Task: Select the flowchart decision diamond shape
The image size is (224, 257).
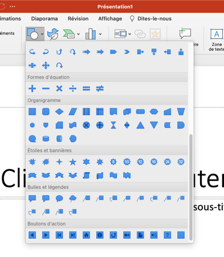Action: pos(59,111)
